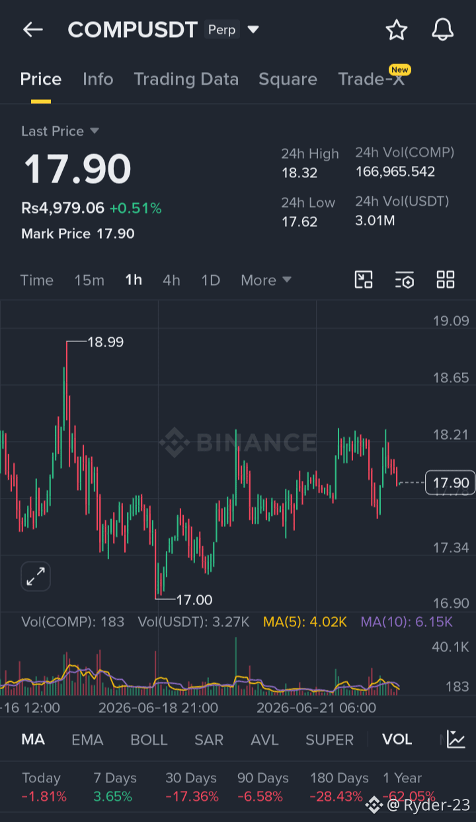Click the Mark Price 17.90 text
The height and width of the screenshot is (822, 476).
pyautogui.click(x=78, y=233)
